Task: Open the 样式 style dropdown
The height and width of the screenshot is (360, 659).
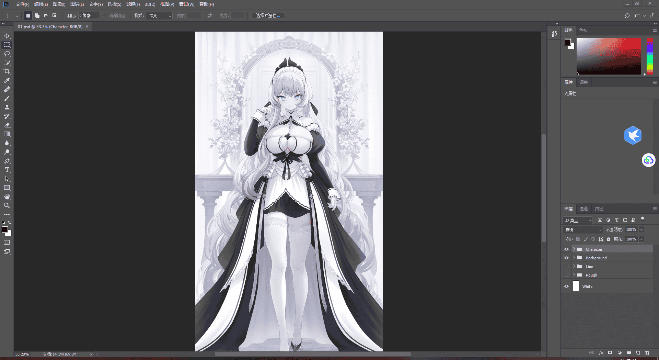Action: pyautogui.click(x=159, y=16)
